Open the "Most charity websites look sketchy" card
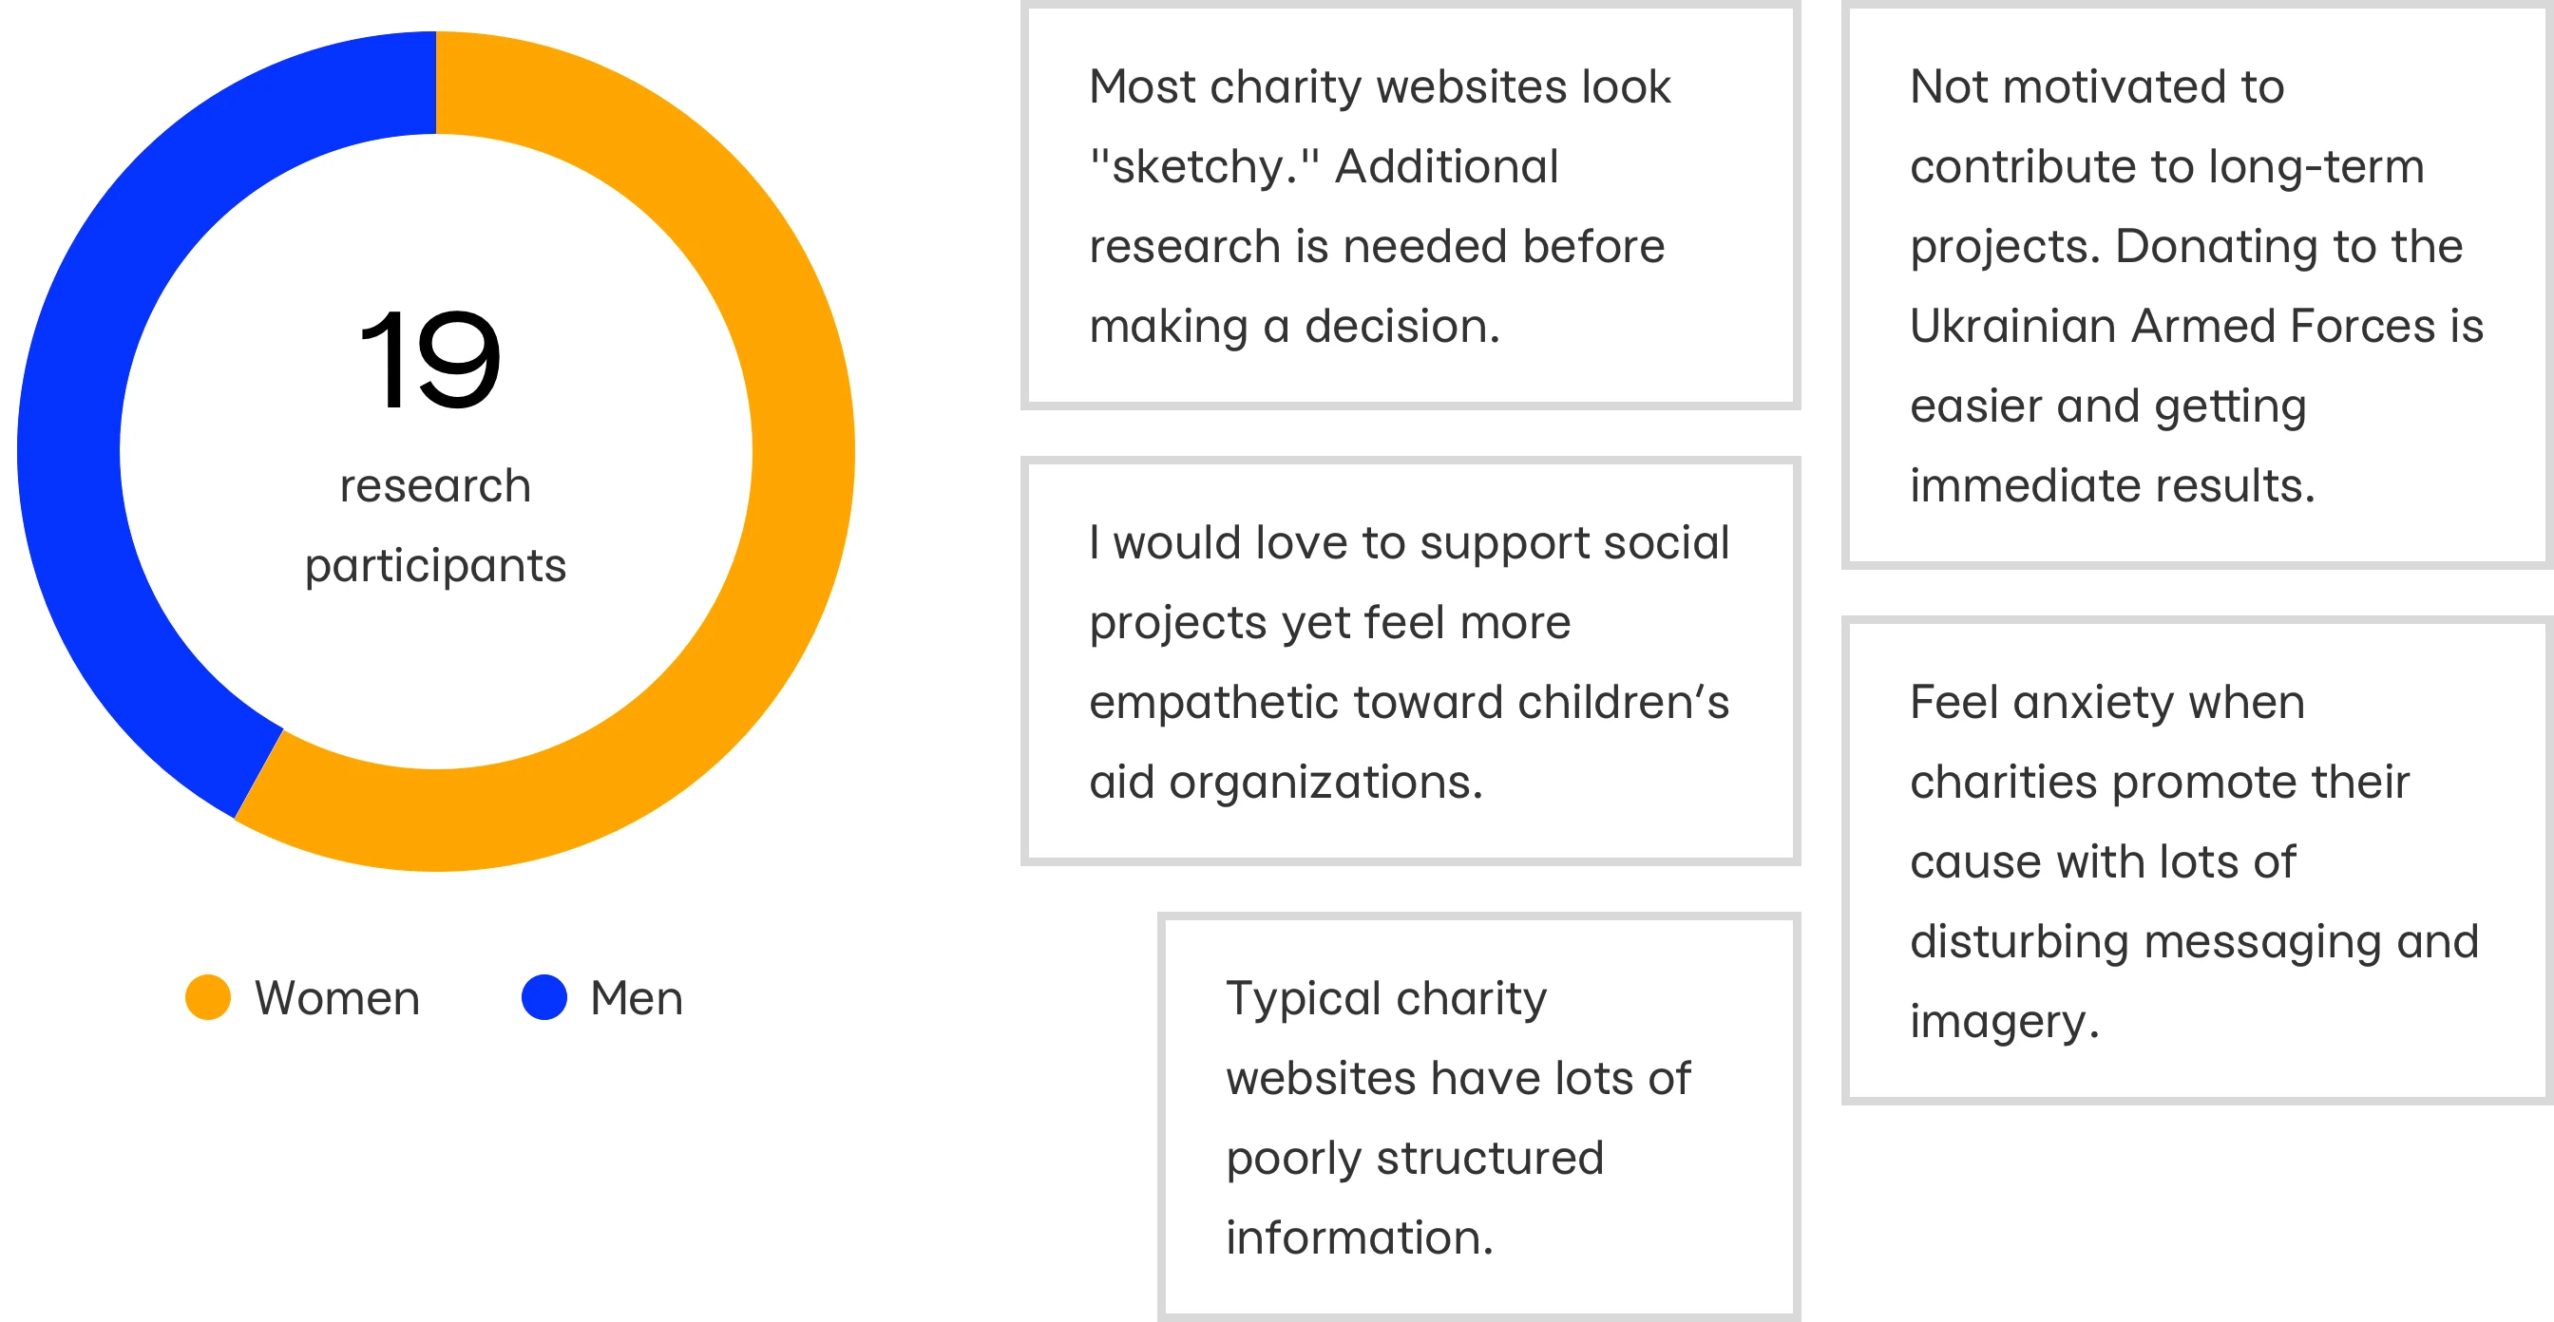Screen dimensions: 2554x1322 (x=1410, y=205)
